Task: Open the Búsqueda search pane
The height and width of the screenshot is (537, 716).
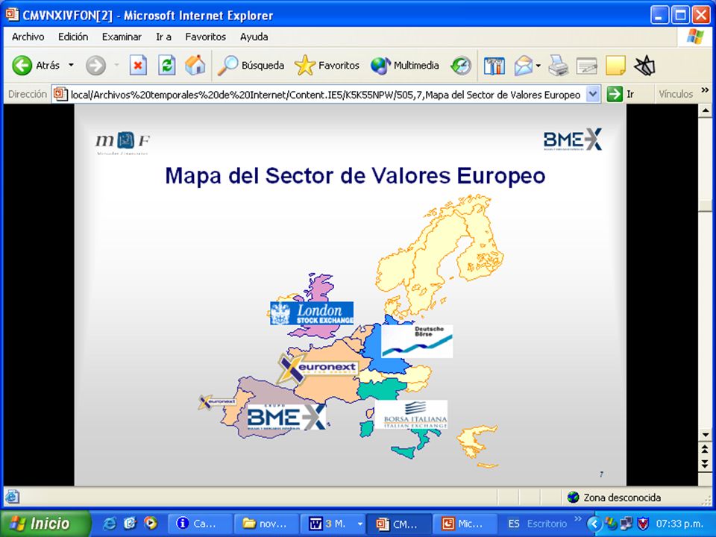Action: coord(251,66)
